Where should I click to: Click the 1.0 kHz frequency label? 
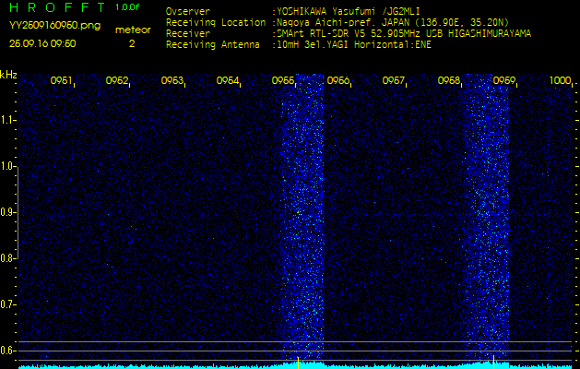[x=7, y=167]
